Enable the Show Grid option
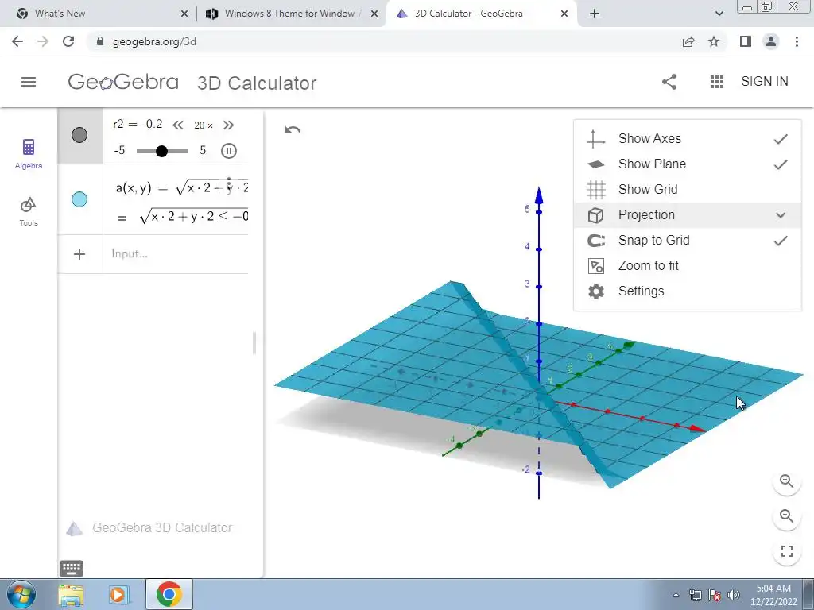Screen dimensions: 814x610 [x=688, y=189]
